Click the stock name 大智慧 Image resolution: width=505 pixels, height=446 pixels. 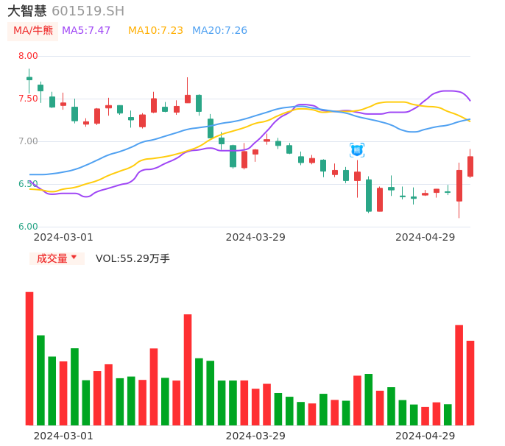(27, 11)
